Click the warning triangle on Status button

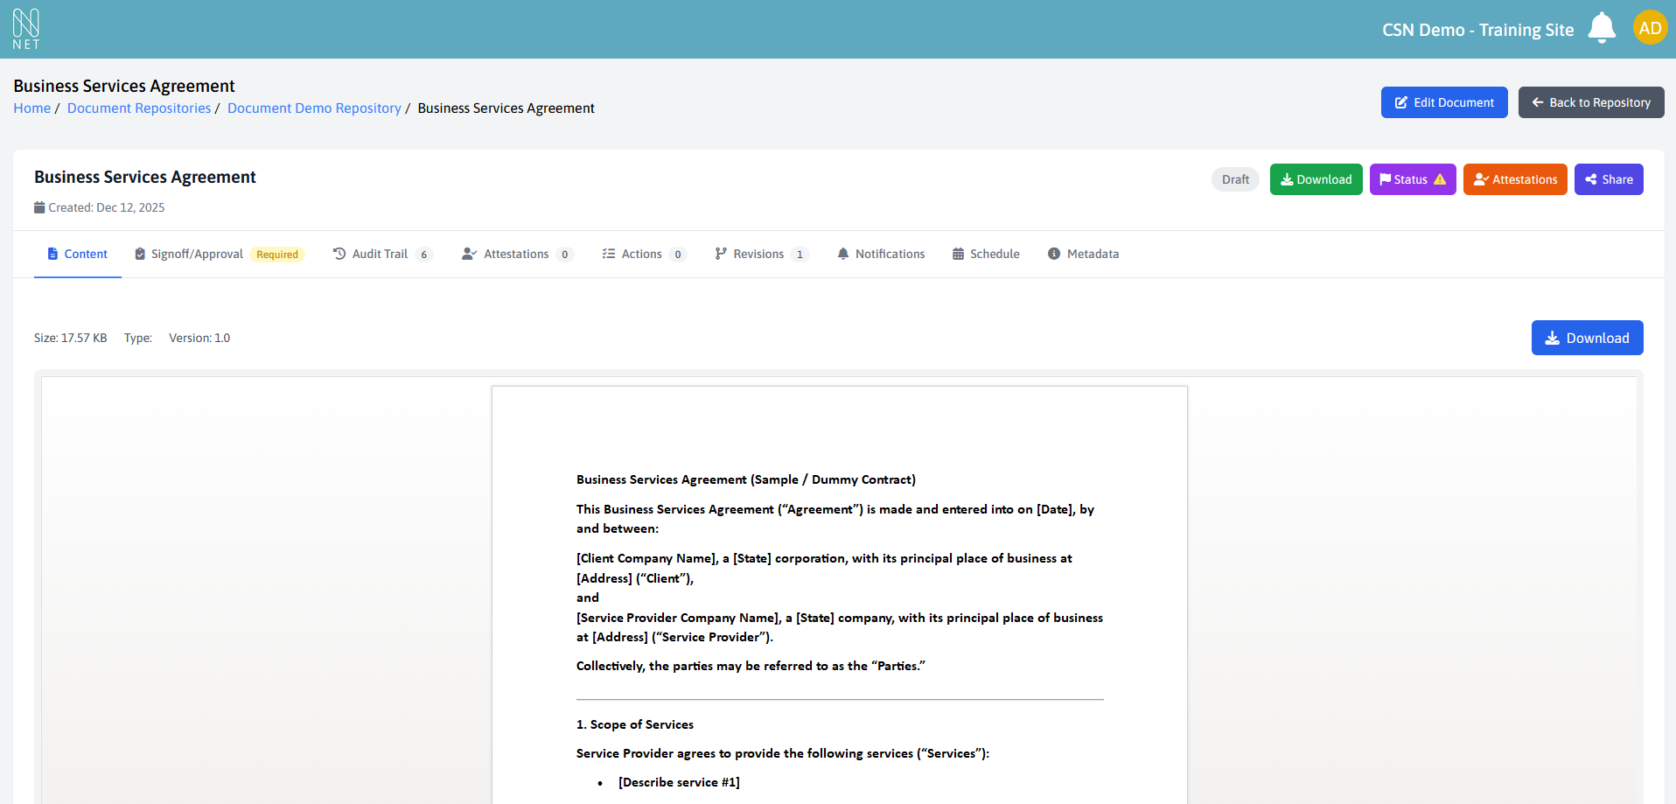click(1442, 179)
